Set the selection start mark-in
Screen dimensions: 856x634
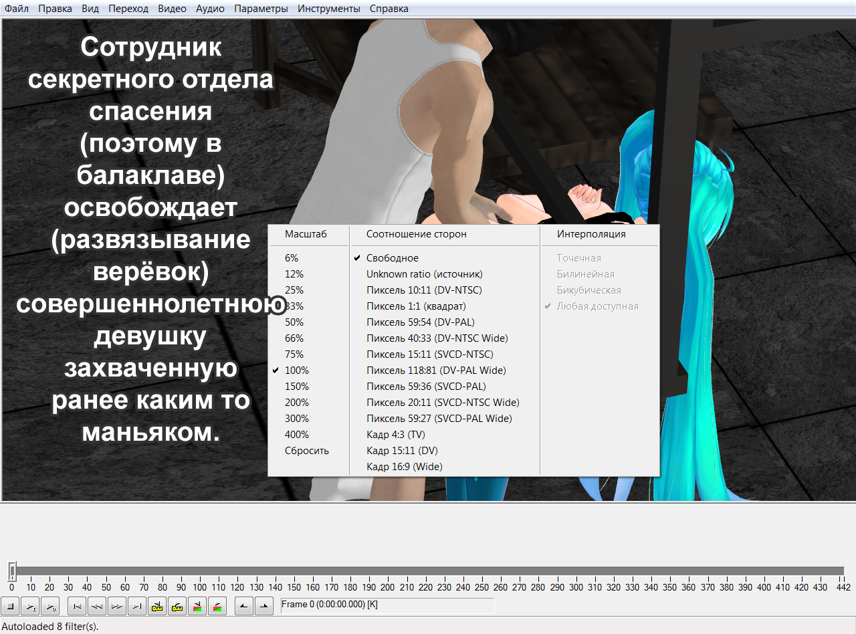pos(245,606)
